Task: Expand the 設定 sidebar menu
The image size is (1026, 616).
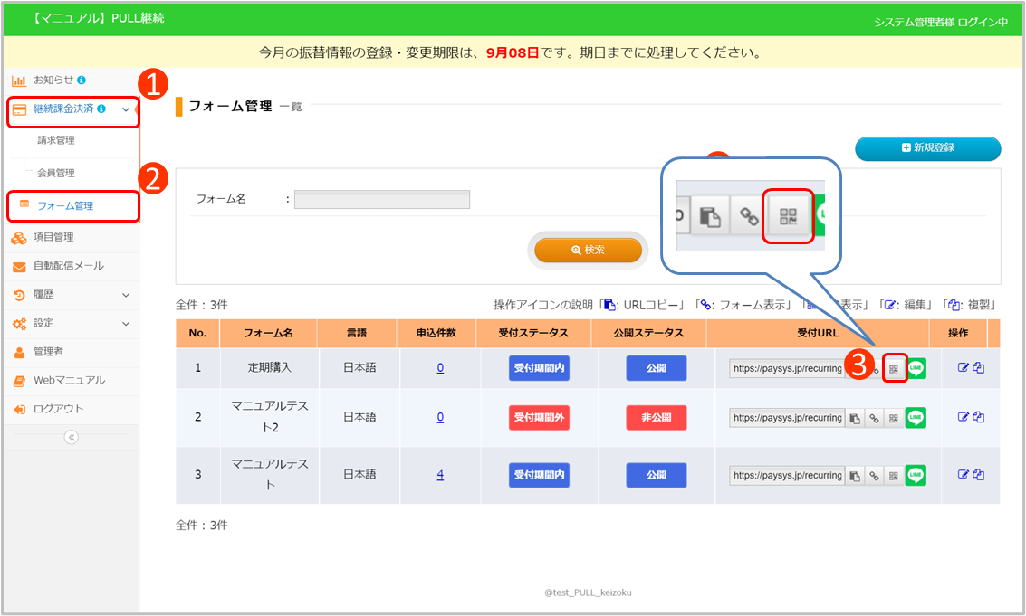Action: tap(126, 323)
